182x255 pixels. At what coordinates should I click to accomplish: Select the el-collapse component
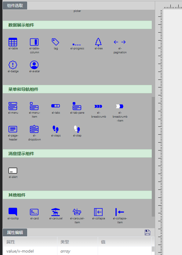tap(98, 212)
